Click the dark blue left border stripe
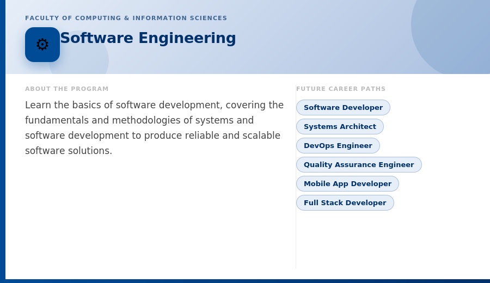The width and height of the screenshot is (490, 283). click(3, 140)
